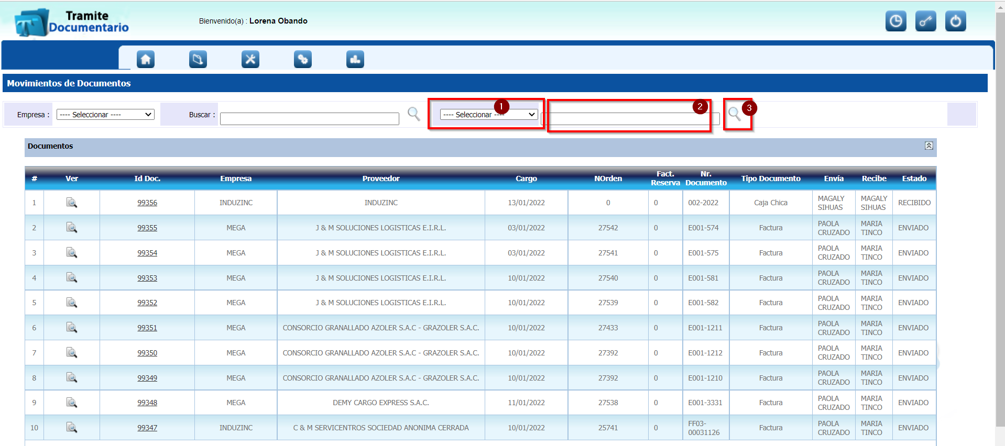Image resolution: width=1005 pixels, height=446 pixels.
Task: View document 99352 details icon
Action: [x=72, y=303]
